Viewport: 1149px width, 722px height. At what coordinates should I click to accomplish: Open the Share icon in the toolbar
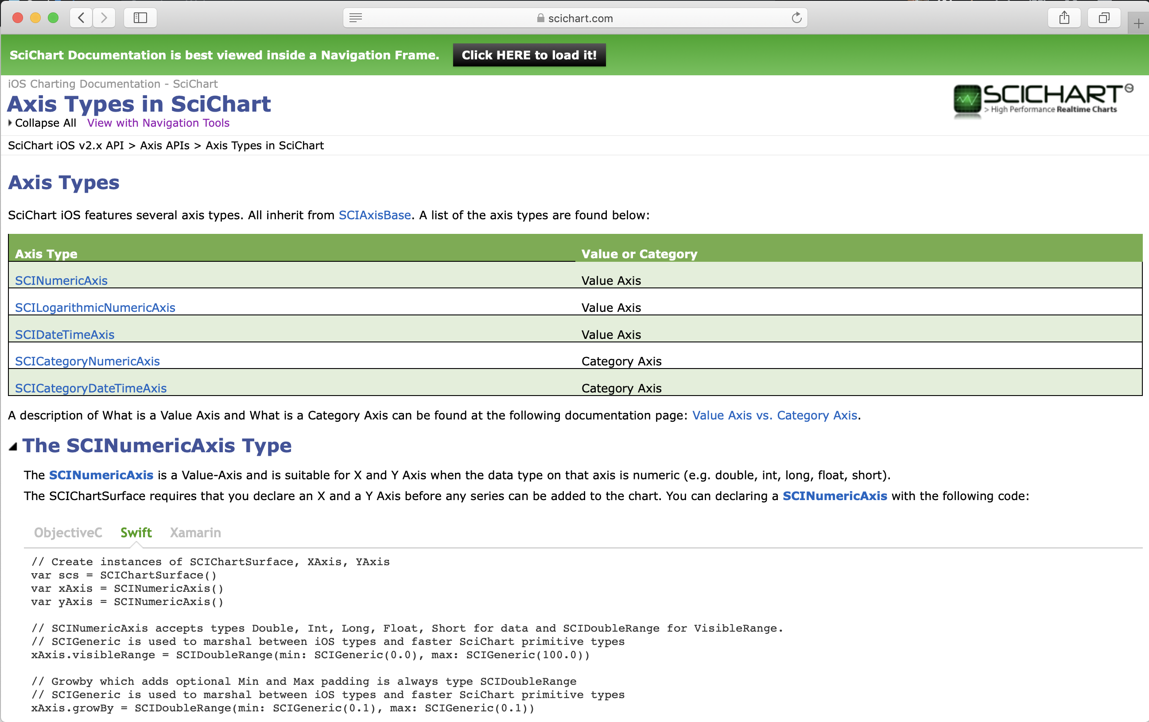pos(1064,18)
